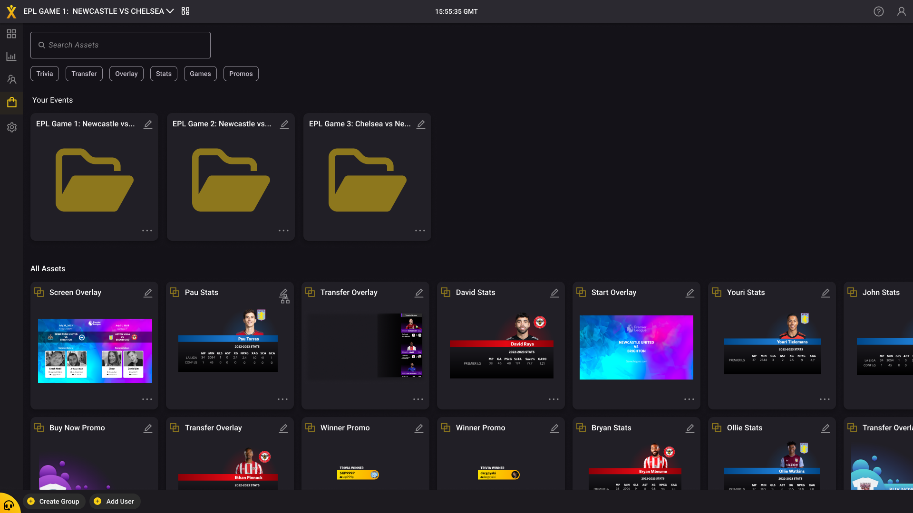Open the Assets shopping-bag icon in the sidebar

click(x=11, y=102)
